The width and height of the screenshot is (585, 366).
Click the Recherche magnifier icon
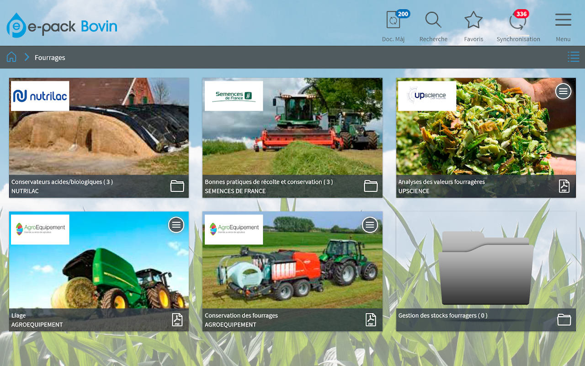[433, 21]
